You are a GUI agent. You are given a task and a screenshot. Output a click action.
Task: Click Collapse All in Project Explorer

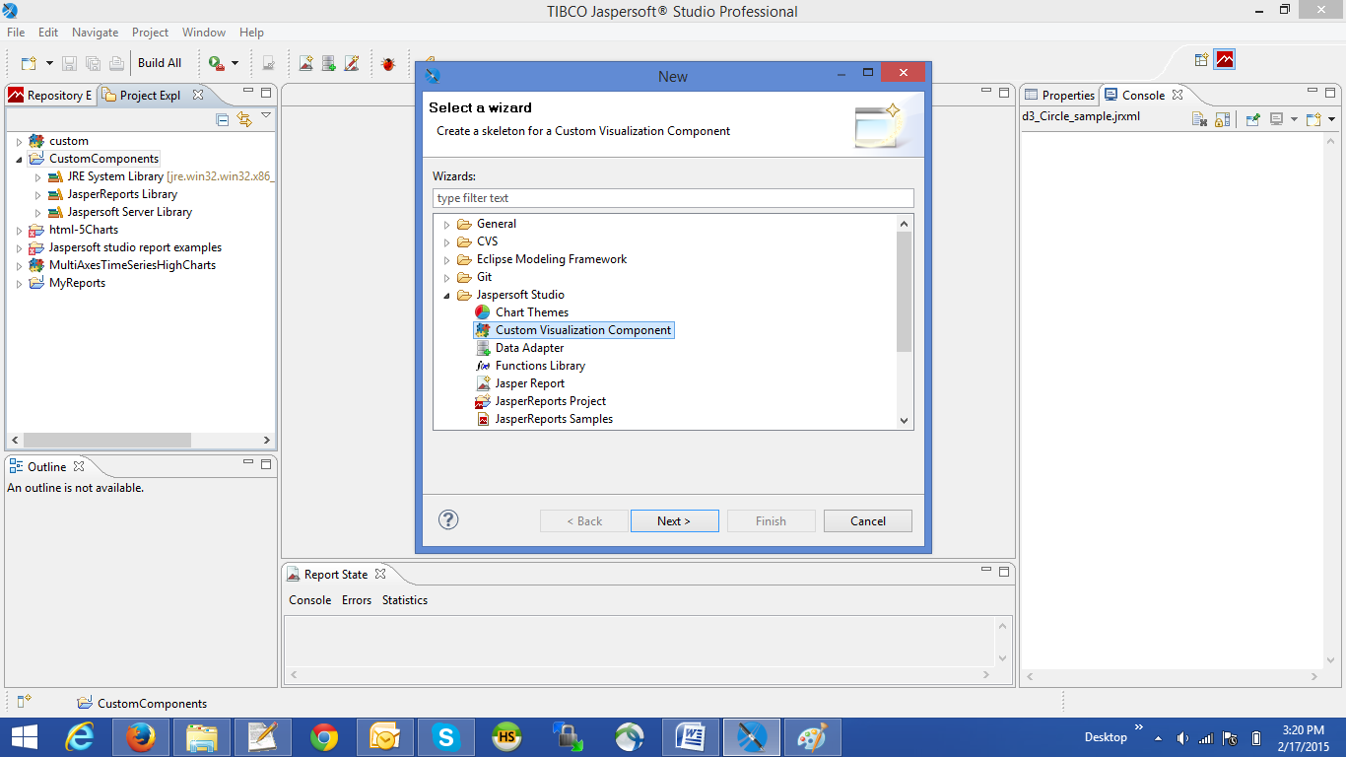coord(223,119)
